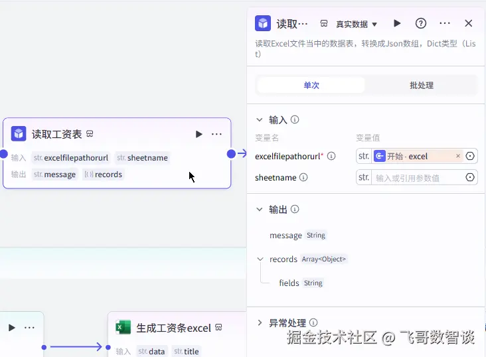
Task: Run the node from the panel header play button
Action: click(397, 23)
